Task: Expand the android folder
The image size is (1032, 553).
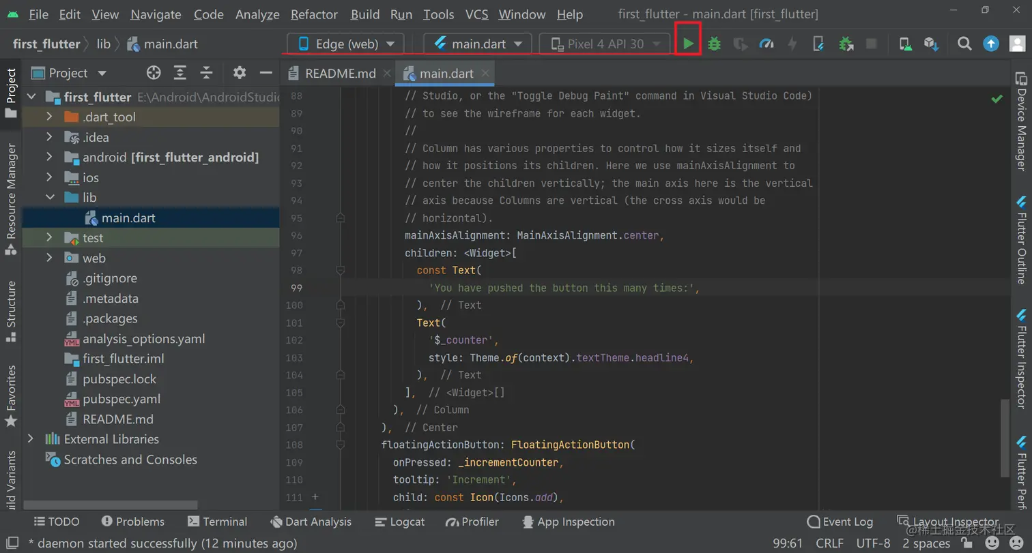Action: click(49, 158)
